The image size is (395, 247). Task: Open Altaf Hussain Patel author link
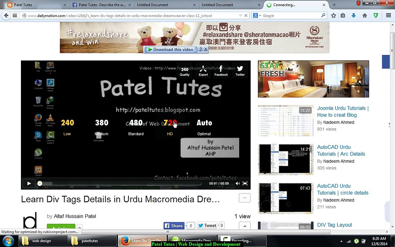[75, 216]
